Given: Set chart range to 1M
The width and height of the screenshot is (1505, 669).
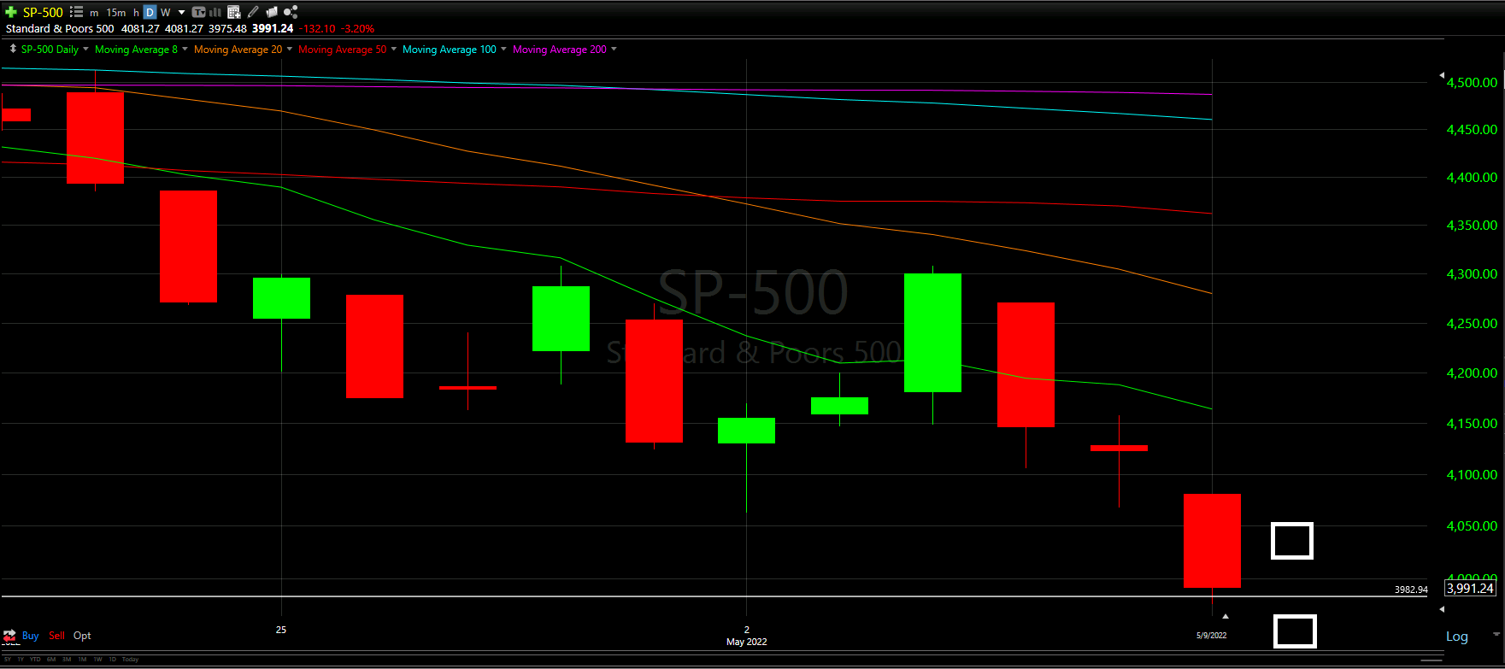Looking at the screenshot, I should click(82, 660).
